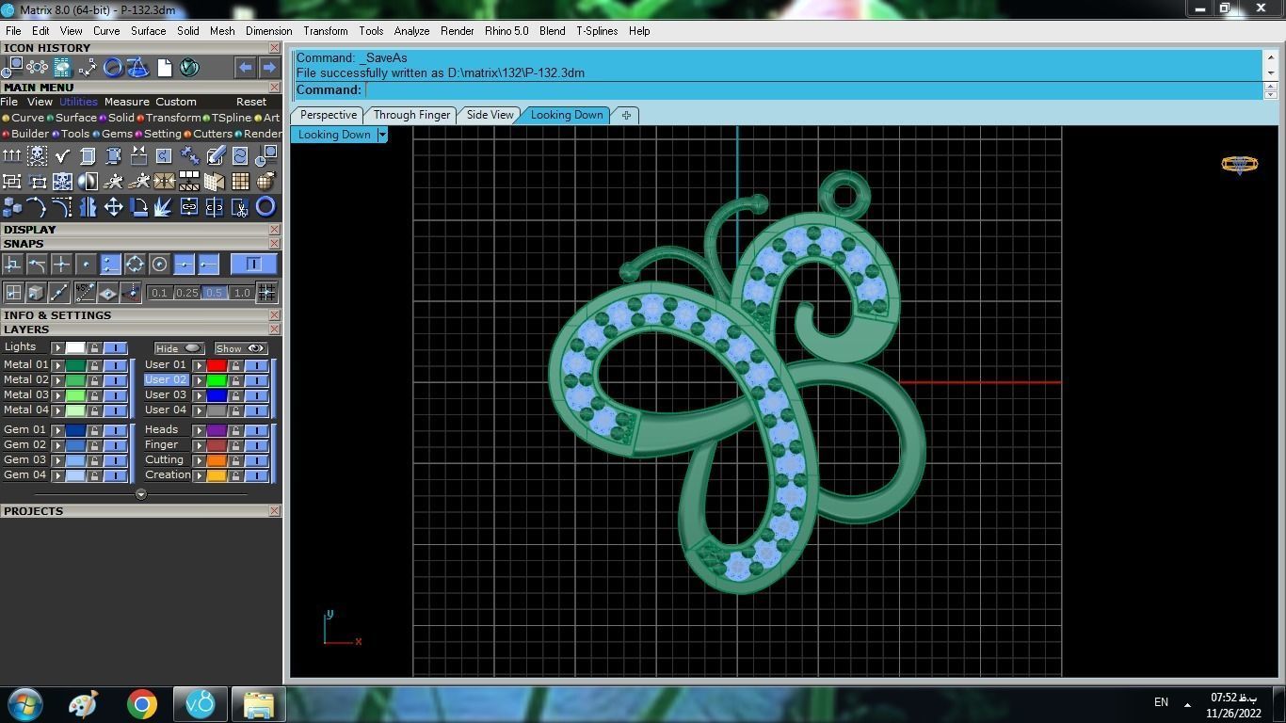Toggle the circle center snap
This screenshot has width=1286, height=723.
tap(159, 265)
